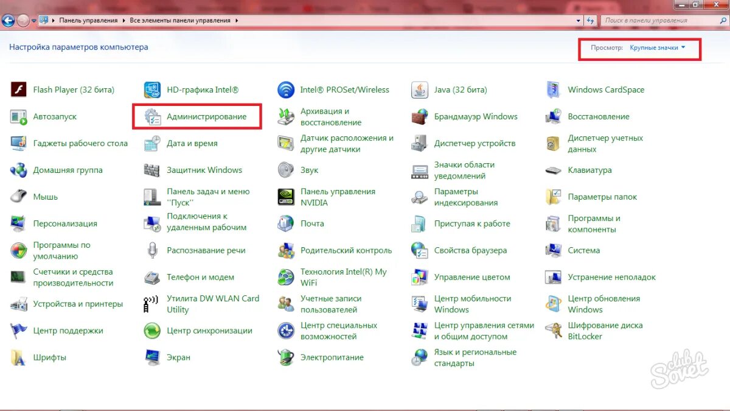Open Технология Intel(R) My WiFi link
The image size is (730, 411).
tap(344, 277)
